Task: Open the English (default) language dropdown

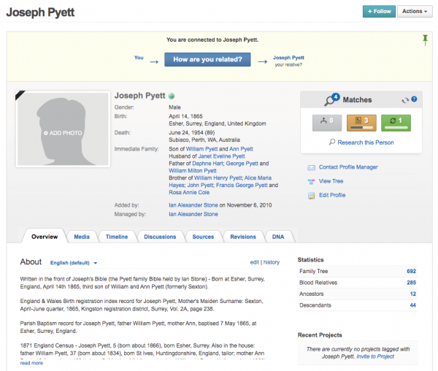Action: tap(74, 263)
